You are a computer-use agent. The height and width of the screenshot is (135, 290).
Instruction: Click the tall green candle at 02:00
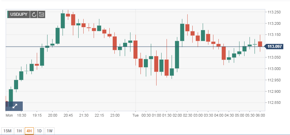pyautogui.click(x=177, y=55)
